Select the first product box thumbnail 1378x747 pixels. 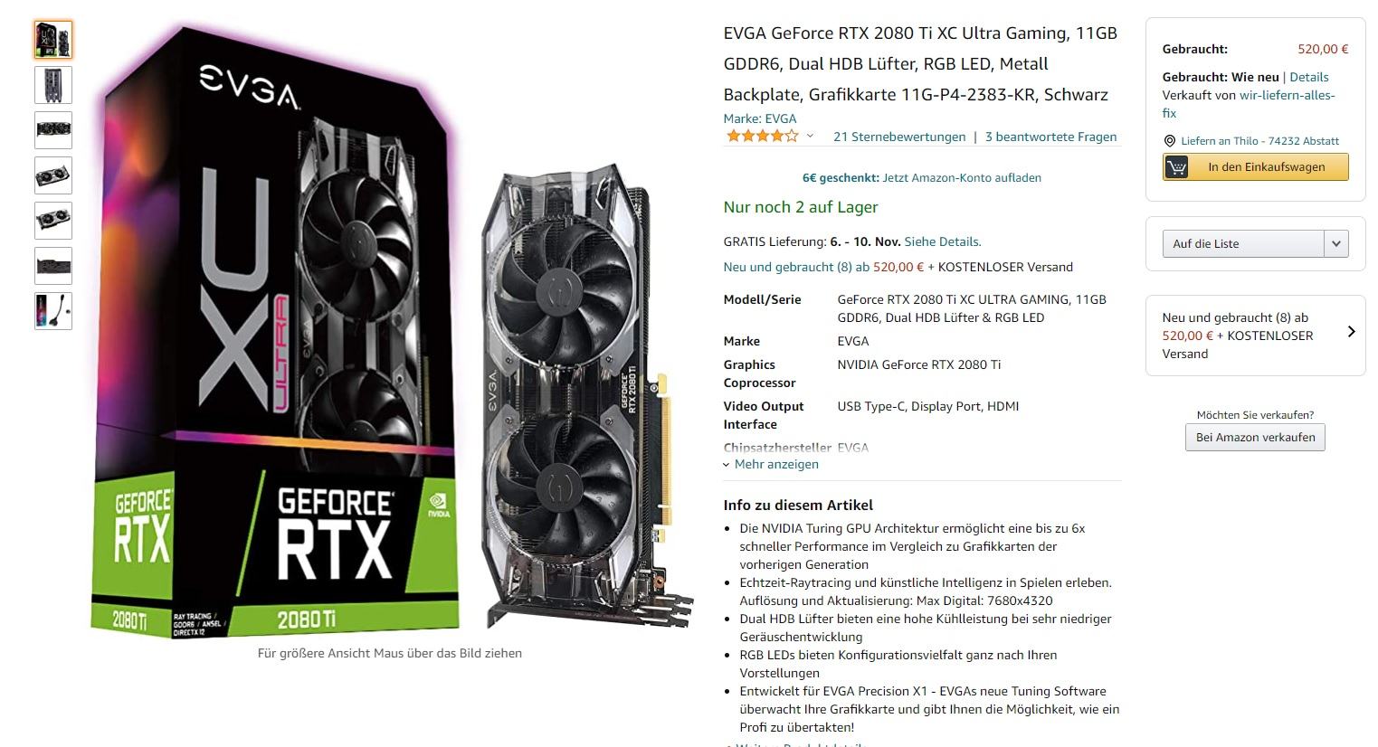(53, 40)
